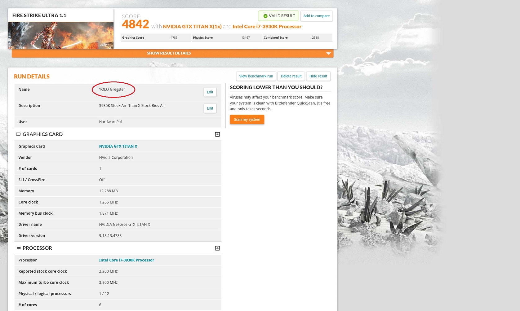Collapse the Processor section toggle icon

[217, 248]
